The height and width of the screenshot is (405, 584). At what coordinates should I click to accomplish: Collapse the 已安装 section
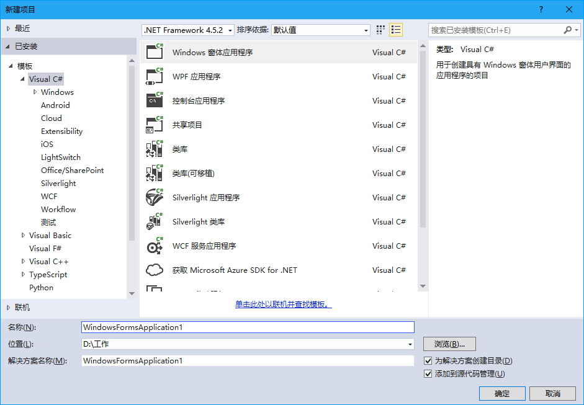(8, 46)
